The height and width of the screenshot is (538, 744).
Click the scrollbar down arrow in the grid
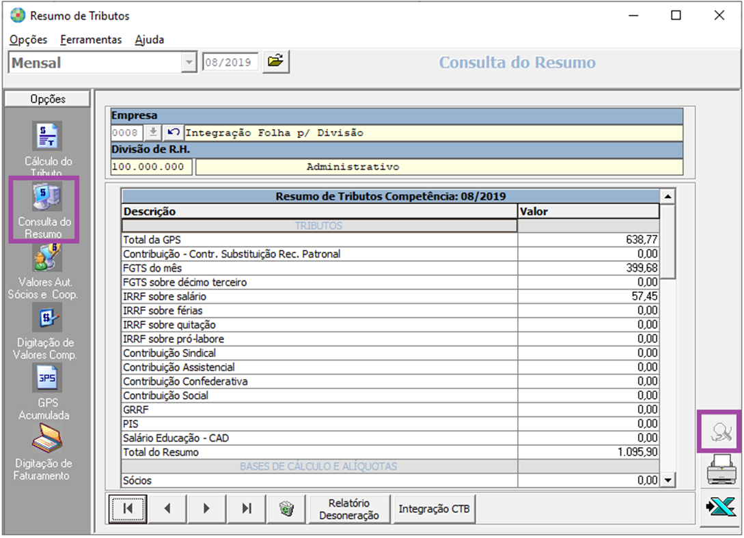tap(667, 480)
